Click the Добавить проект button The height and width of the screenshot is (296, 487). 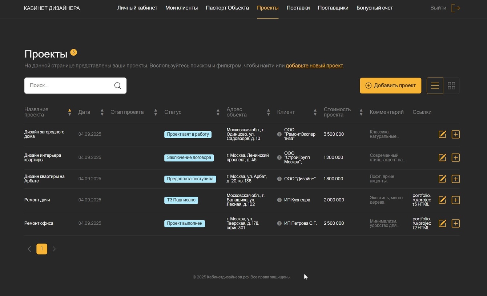[391, 85]
